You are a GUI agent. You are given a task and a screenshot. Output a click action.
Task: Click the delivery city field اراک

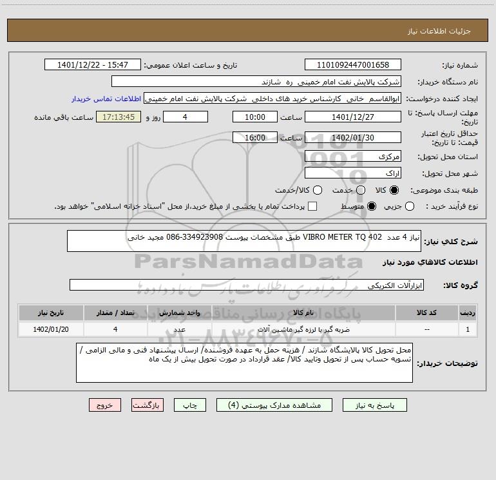click(353, 173)
